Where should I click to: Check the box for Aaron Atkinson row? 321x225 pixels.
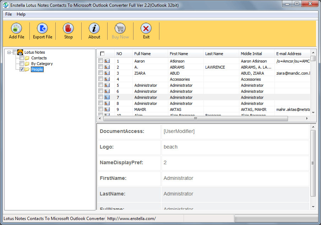[100, 61]
